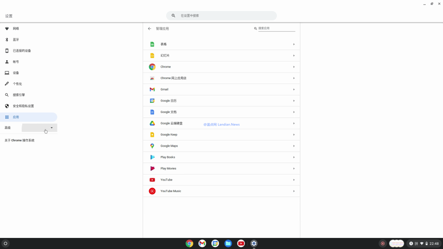Click the red screen recording tray icon
The image size is (443, 249).
point(382,243)
